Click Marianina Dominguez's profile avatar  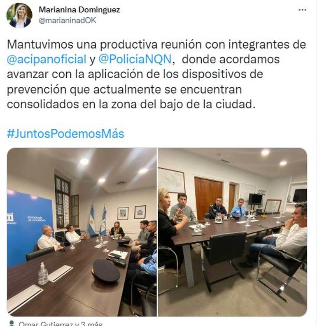click(x=19, y=16)
